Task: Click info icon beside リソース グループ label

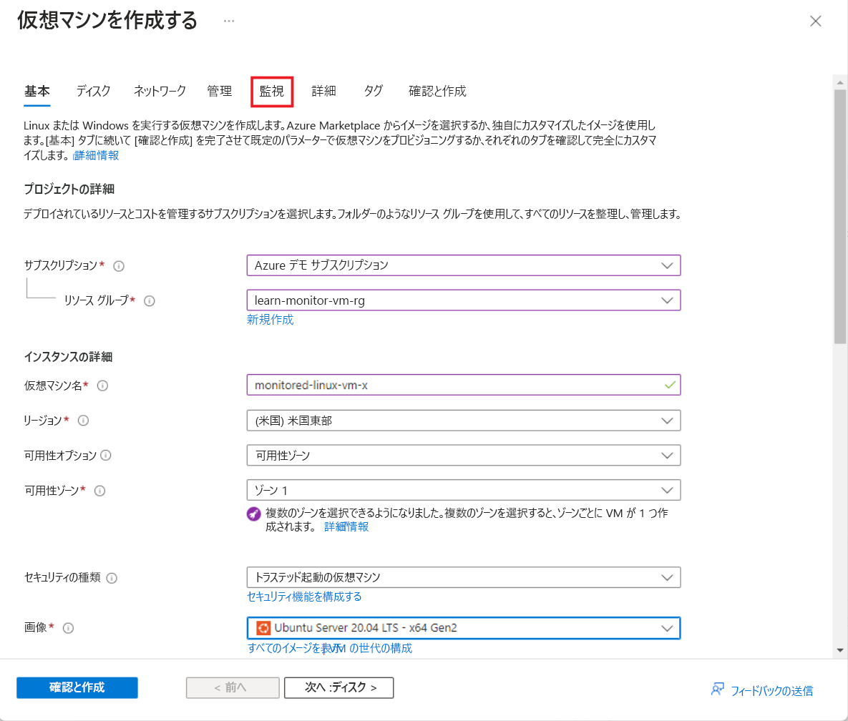Action: tap(150, 301)
